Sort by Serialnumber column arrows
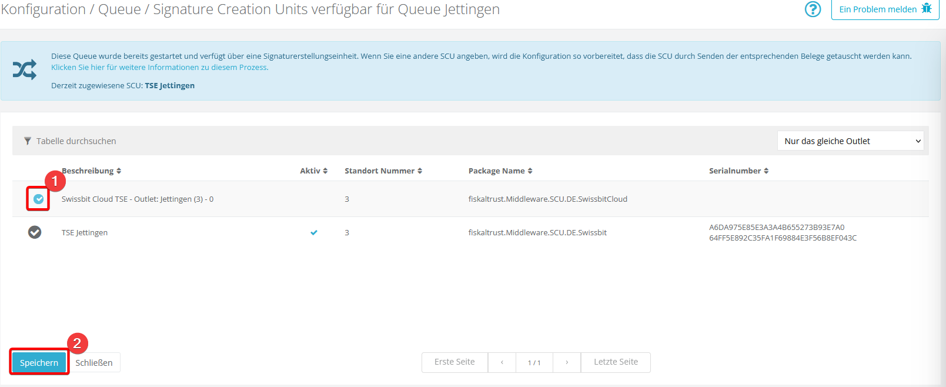This screenshot has width=946, height=387. [766, 171]
